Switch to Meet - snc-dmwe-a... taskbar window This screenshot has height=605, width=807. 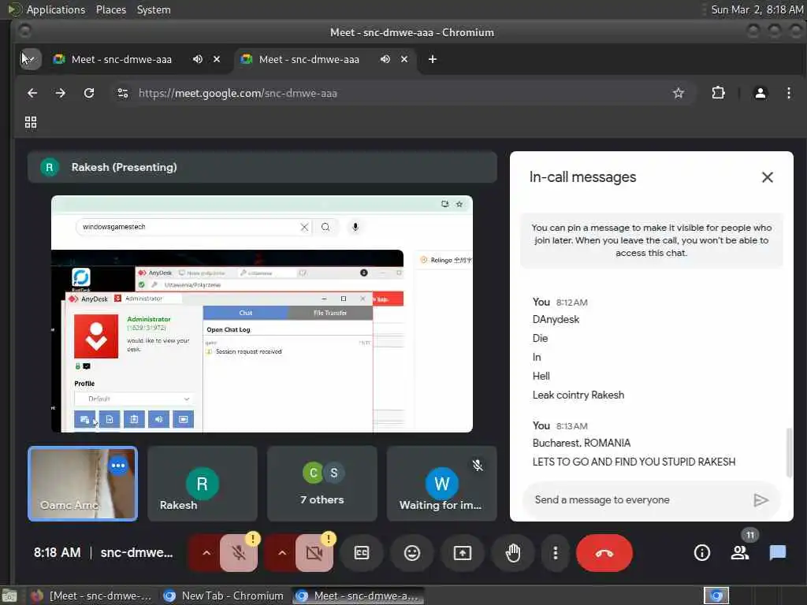coord(359,596)
